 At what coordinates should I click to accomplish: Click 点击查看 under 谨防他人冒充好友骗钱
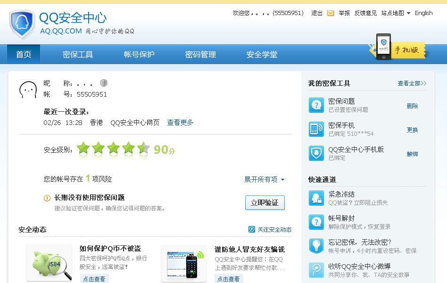pos(229,279)
